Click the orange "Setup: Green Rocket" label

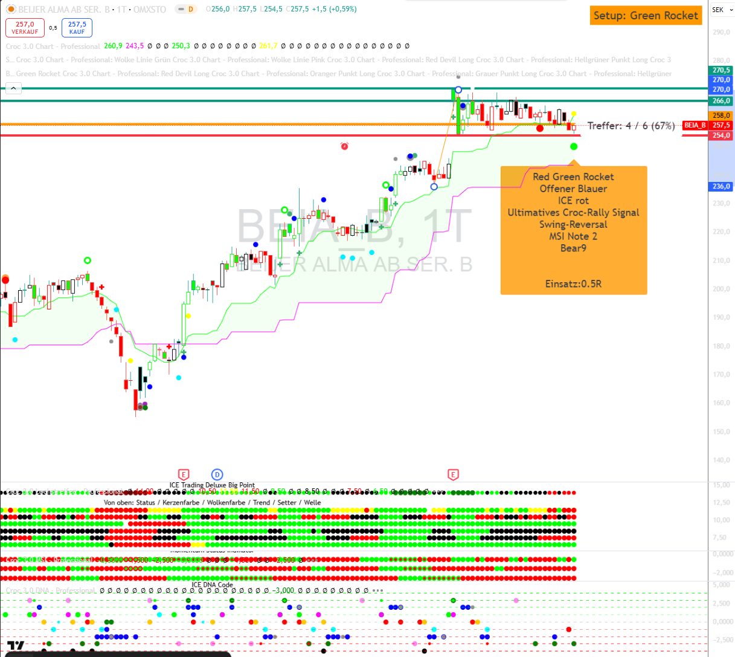[x=646, y=16]
